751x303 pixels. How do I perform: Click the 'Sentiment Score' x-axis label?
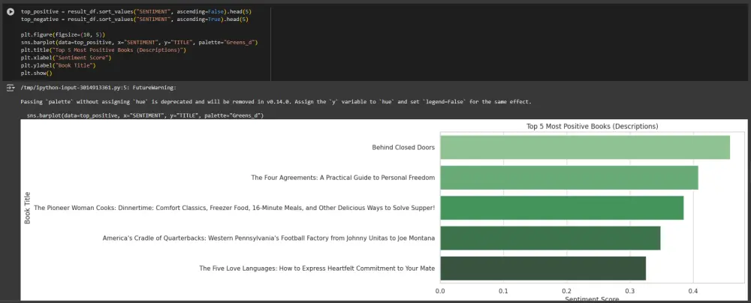592,299
